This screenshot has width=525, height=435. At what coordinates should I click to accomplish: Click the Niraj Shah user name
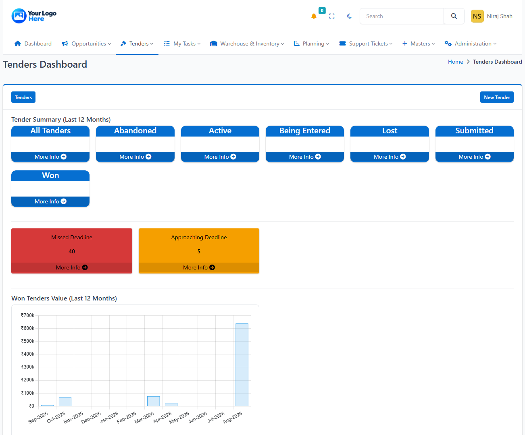[x=500, y=16]
